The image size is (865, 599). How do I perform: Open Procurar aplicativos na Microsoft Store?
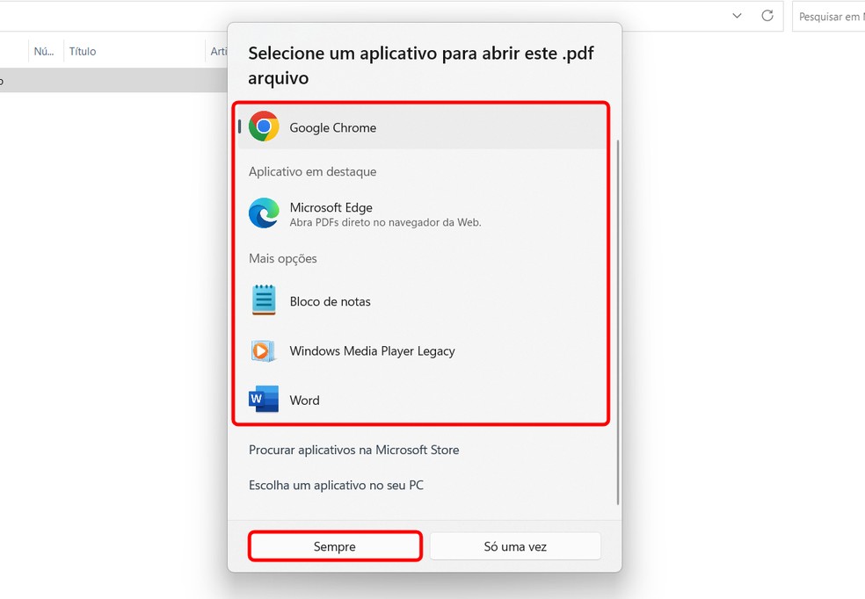tap(353, 450)
